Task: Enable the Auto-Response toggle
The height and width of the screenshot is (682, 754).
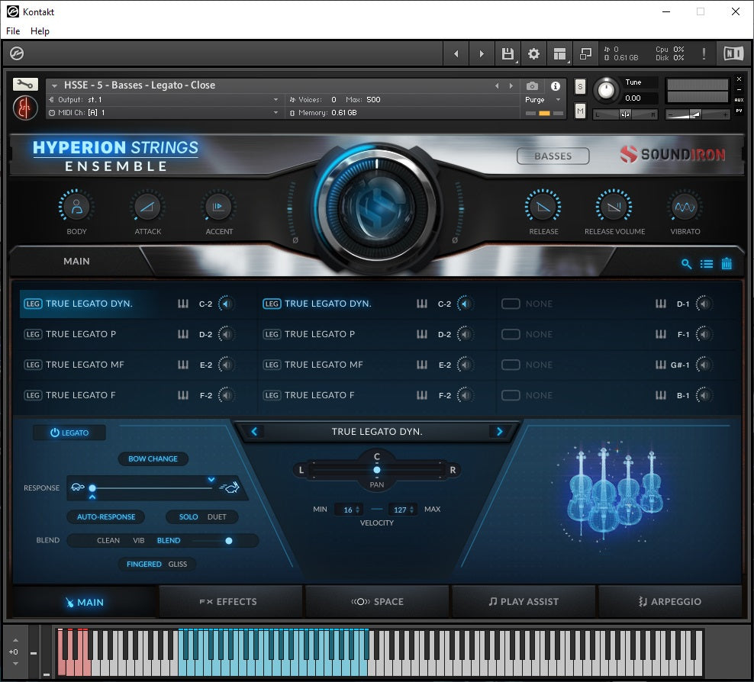Action: click(105, 516)
